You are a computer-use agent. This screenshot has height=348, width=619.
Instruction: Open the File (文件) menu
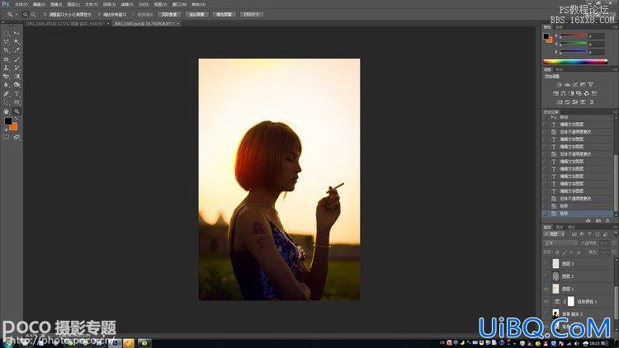coord(21,4)
